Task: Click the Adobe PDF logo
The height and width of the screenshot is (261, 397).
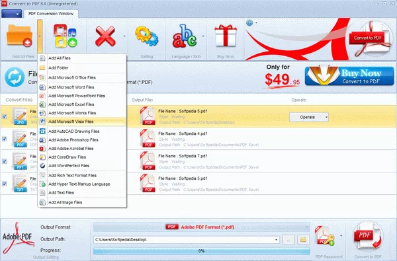Action: [x=18, y=238]
